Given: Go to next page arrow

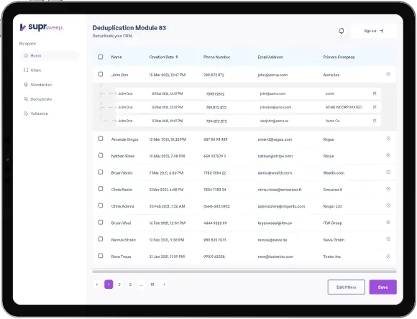Looking at the screenshot, I should coord(164,285).
